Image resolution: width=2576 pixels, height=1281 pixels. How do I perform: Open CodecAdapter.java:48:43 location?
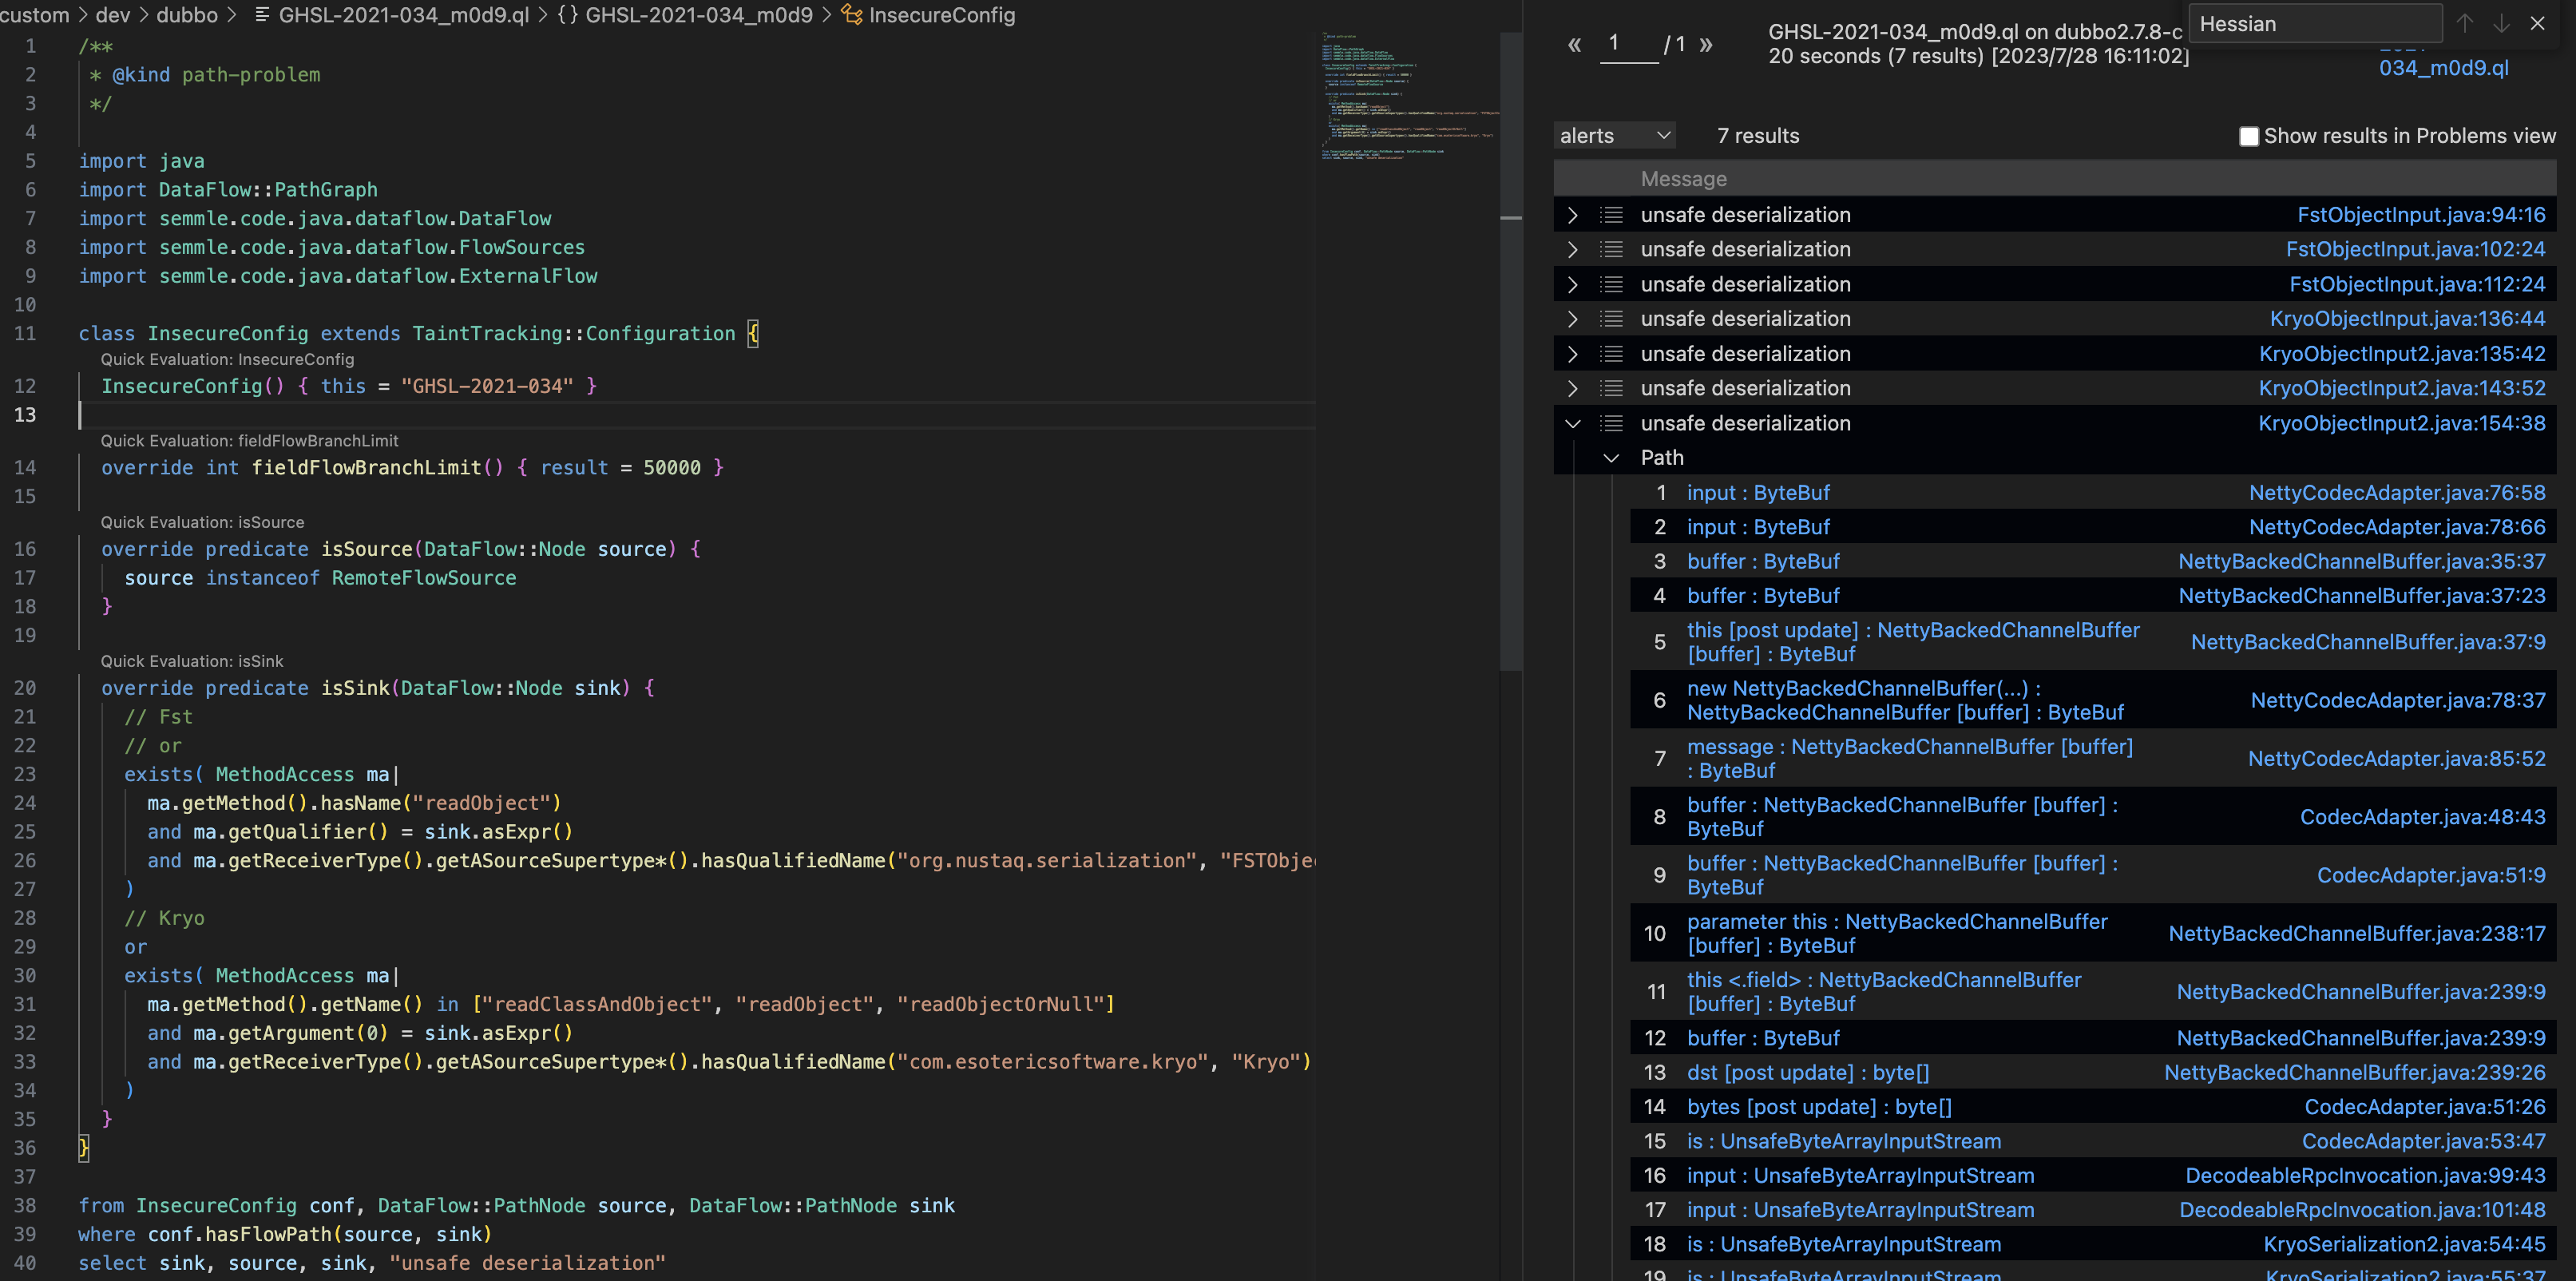click(x=2422, y=817)
